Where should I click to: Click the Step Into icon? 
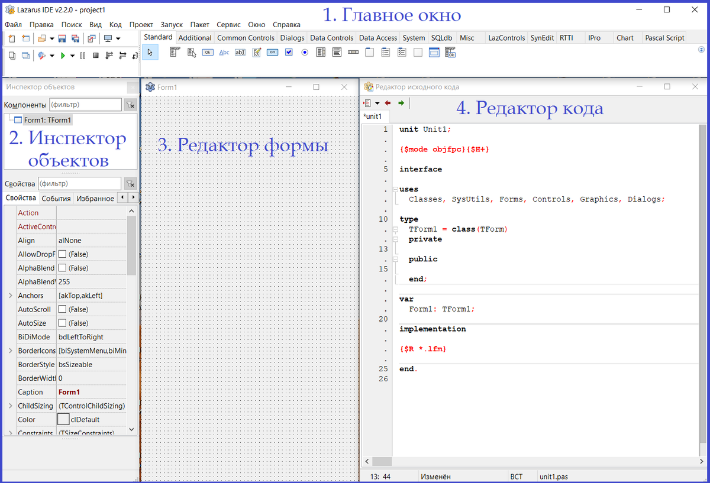109,56
